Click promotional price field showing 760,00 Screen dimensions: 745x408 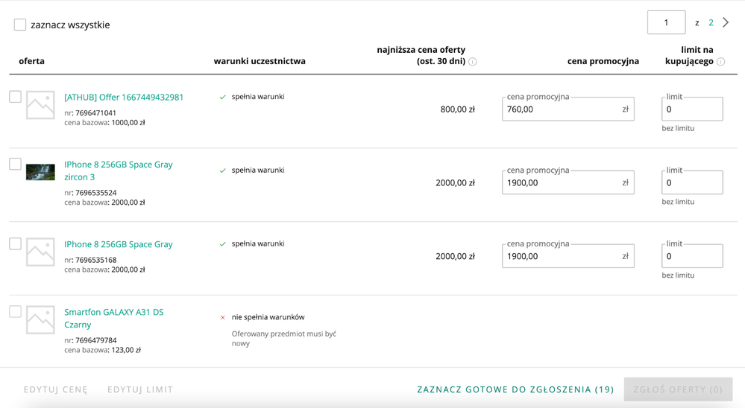561,109
